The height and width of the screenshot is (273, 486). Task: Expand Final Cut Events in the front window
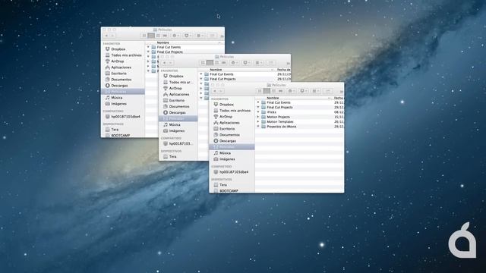click(258, 102)
